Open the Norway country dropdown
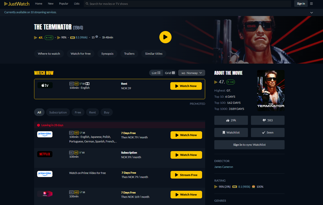 point(192,73)
